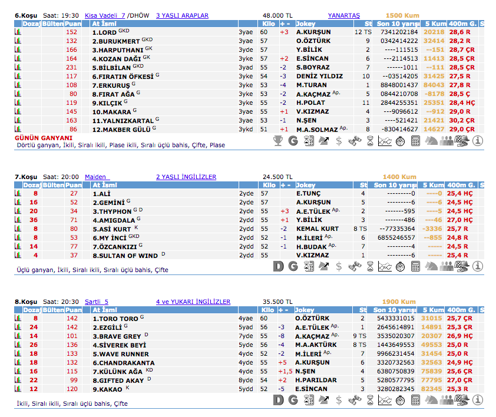496x417 pixels.
Task: Click the calculator icon under race 8
Action: pyautogui.click(x=415, y=399)
